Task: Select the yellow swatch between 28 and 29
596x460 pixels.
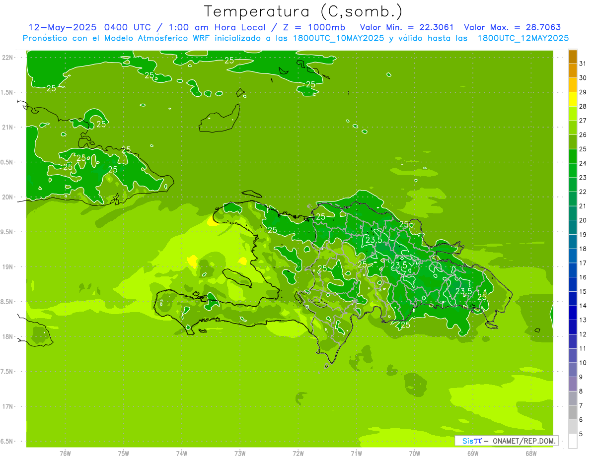Action: [x=573, y=99]
